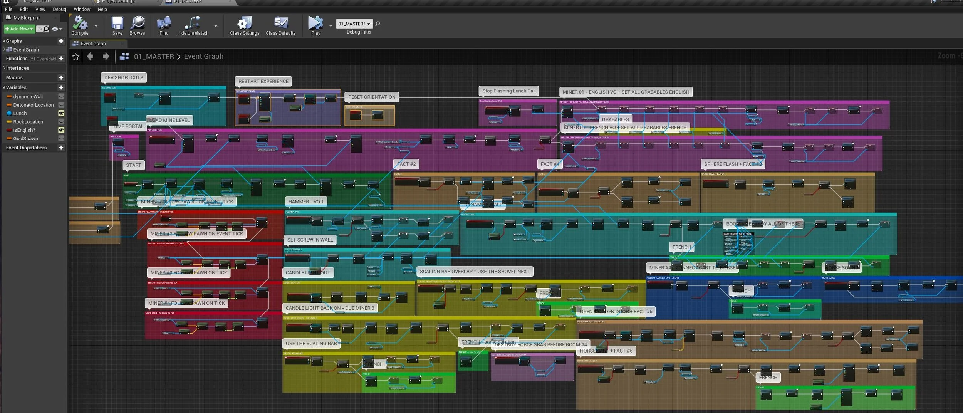Open Class Settings gear icon
The width and height of the screenshot is (963, 413).
click(244, 23)
